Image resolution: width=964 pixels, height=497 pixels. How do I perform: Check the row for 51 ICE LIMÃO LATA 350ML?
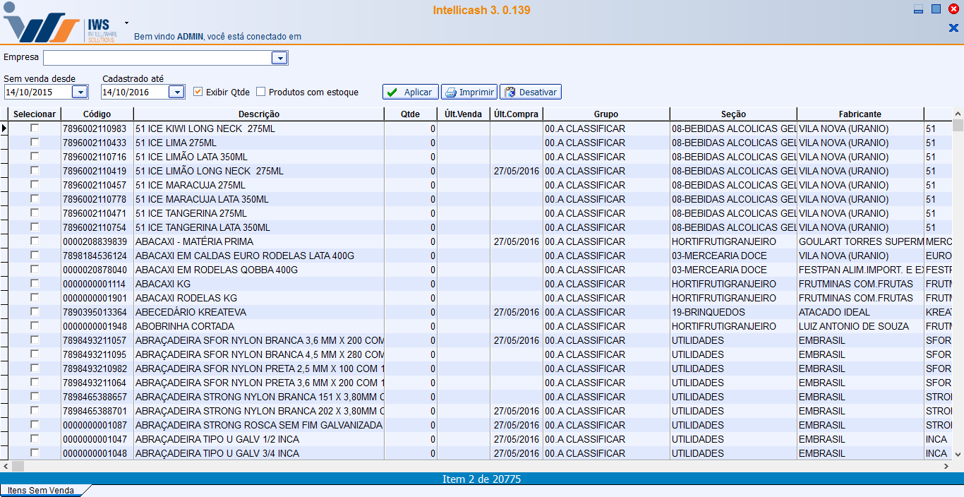pyautogui.click(x=34, y=157)
